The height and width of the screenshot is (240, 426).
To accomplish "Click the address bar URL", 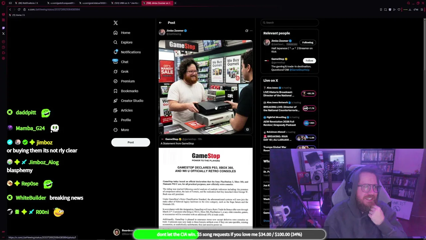I will (x=54, y=9).
